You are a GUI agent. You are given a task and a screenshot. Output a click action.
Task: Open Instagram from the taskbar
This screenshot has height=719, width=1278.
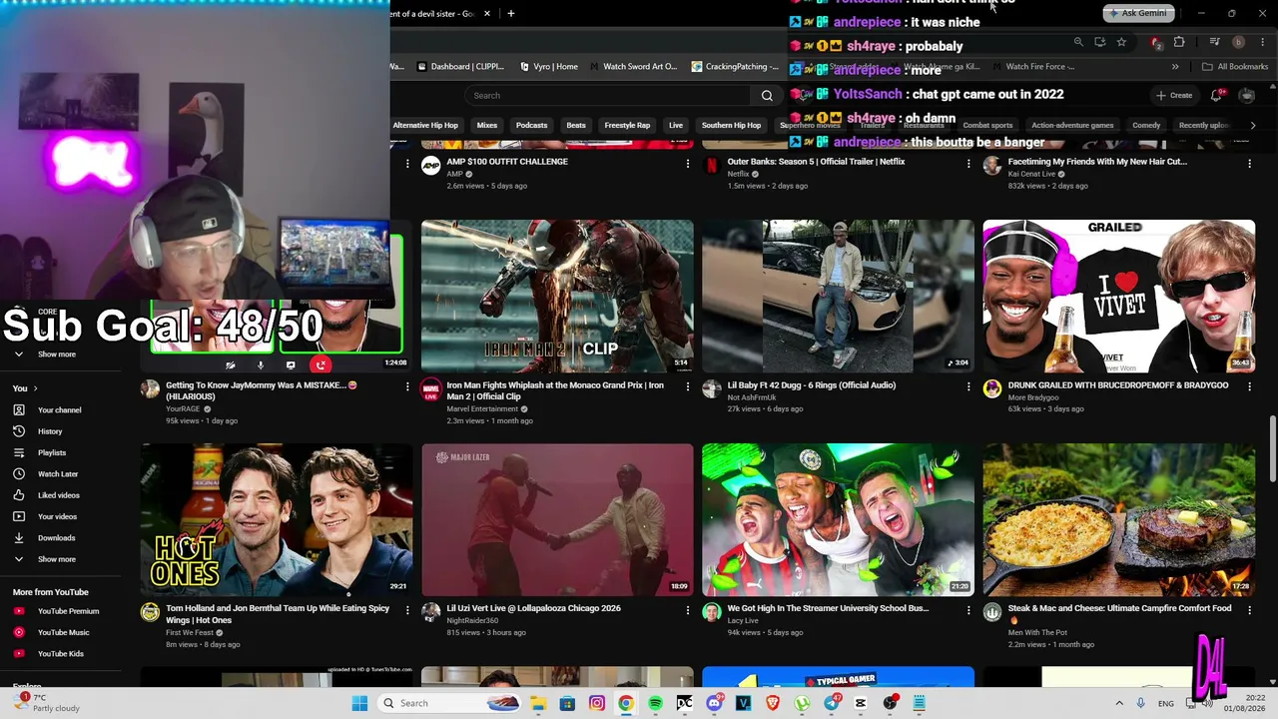(x=596, y=703)
